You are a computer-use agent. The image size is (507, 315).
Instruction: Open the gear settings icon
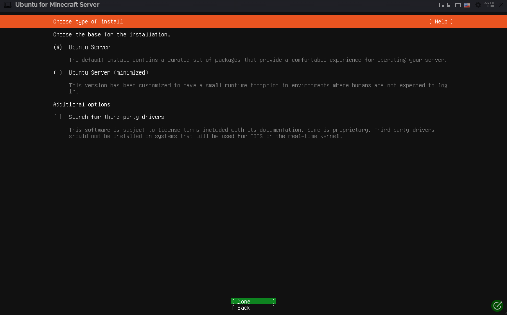coord(478,5)
